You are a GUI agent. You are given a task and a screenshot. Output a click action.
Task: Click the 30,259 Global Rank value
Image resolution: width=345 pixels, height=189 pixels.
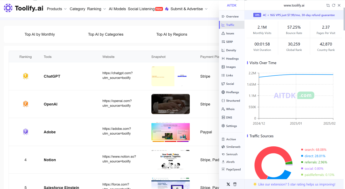coord(294,44)
